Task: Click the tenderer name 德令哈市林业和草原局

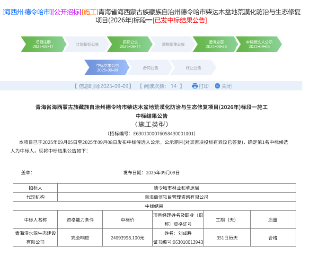Action: tap(177, 188)
